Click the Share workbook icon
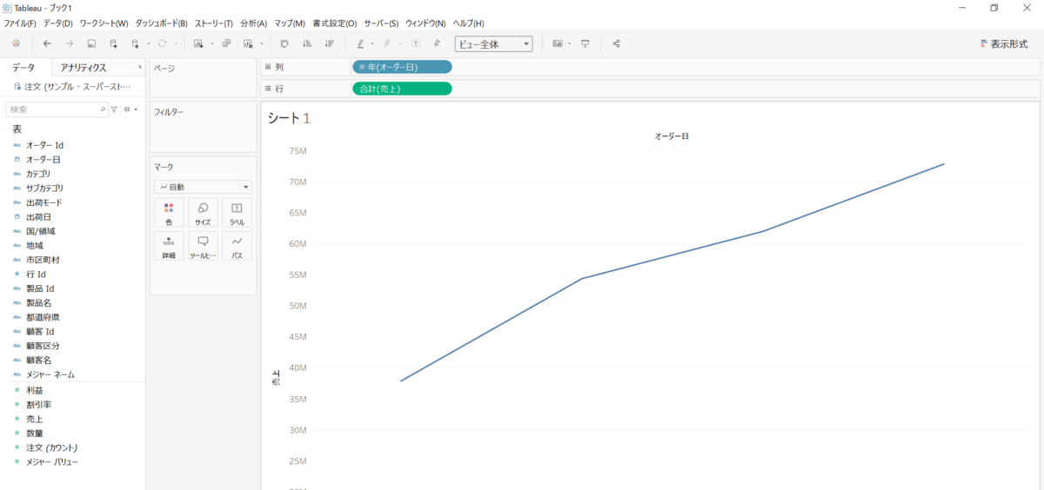Screen dimensions: 1044x490 (617, 43)
